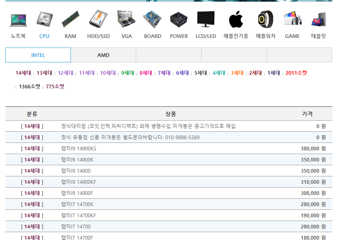Screen dimensions: 337x240
Task: Click the 300,000 원 price cell
Action: pyautogui.click(x=313, y=193)
